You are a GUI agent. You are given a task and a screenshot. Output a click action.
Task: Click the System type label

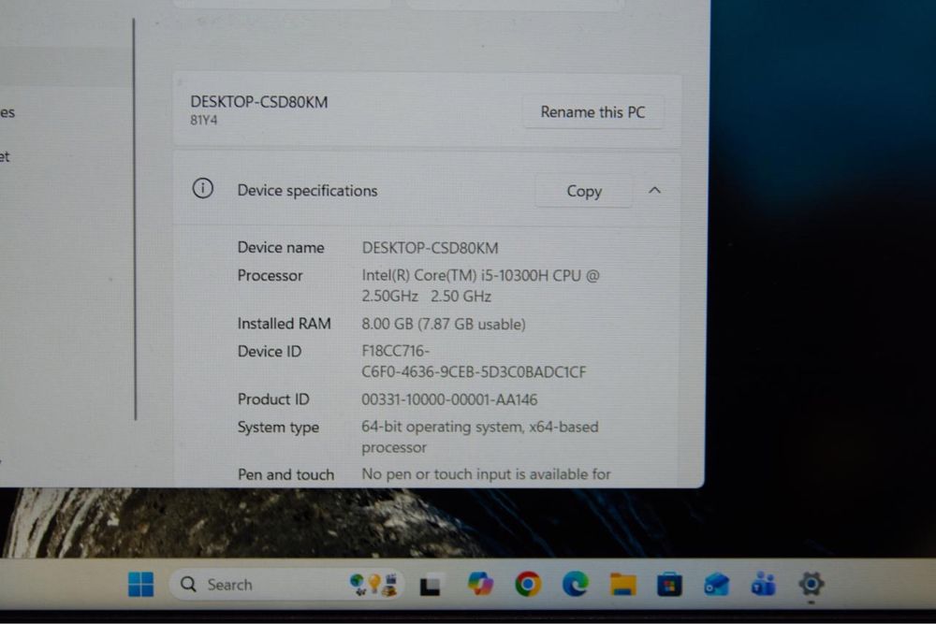tap(278, 428)
